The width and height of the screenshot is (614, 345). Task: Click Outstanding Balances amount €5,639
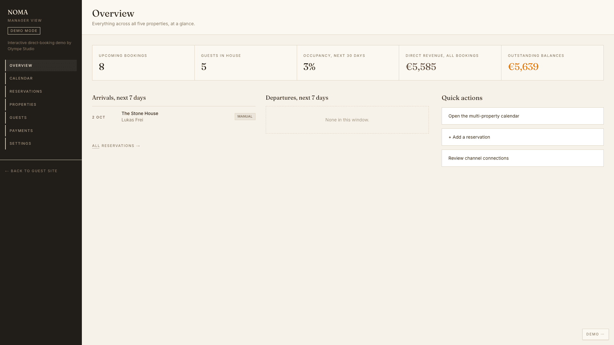(523, 67)
